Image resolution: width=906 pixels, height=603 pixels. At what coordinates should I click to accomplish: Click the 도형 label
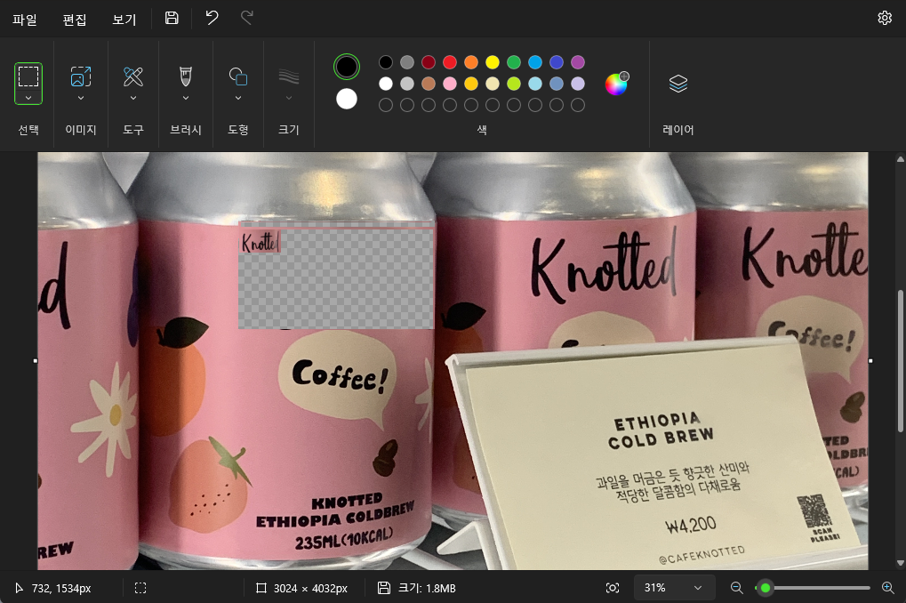tap(238, 130)
